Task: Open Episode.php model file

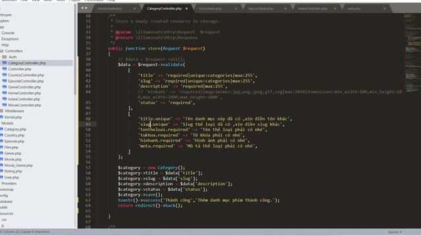Action: click(x=14, y=141)
